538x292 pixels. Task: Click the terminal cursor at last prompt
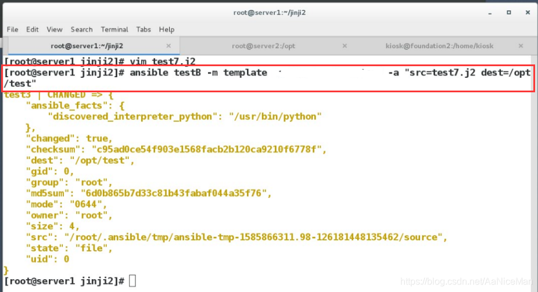click(132, 281)
